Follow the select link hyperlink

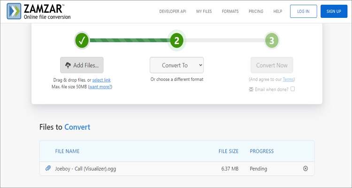pos(101,80)
